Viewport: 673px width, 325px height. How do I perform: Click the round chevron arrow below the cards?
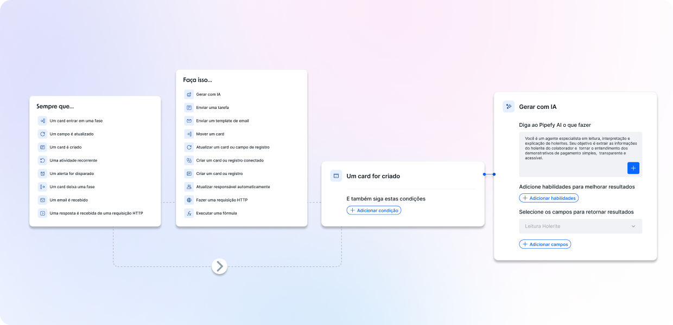tap(219, 266)
